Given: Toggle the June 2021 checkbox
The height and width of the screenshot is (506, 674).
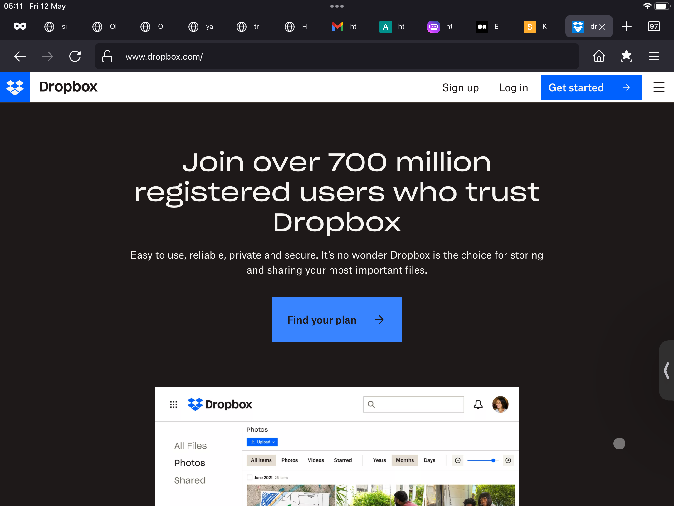Looking at the screenshot, I should point(249,477).
